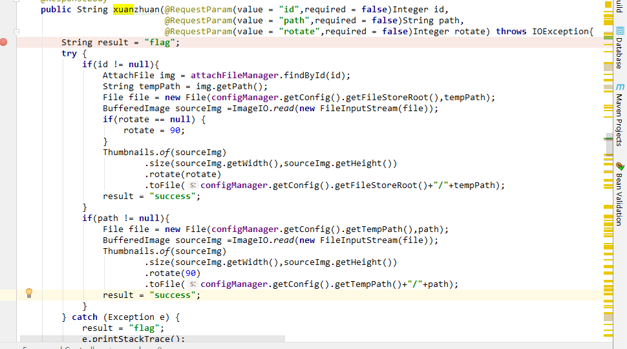Click e.printStackTrace() call

click(131, 339)
